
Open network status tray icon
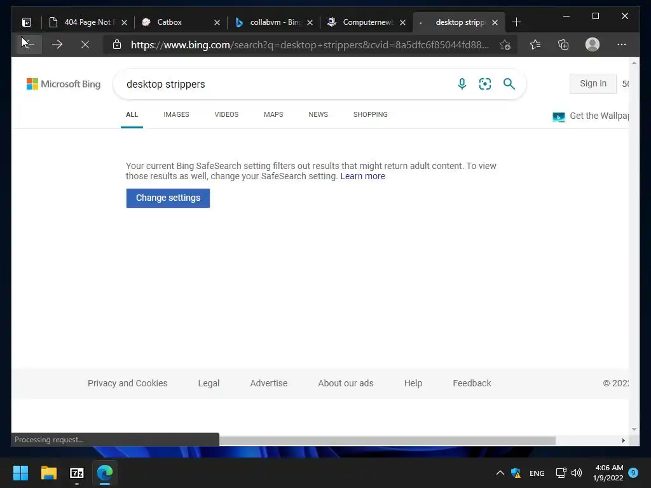click(561, 473)
